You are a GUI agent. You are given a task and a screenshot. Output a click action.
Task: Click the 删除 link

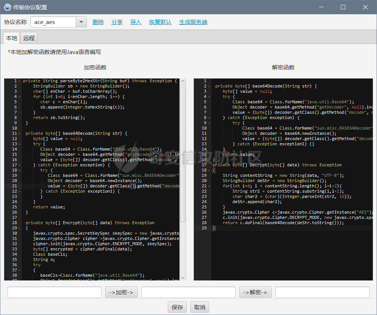pyautogui.click(x=98, y=22)
